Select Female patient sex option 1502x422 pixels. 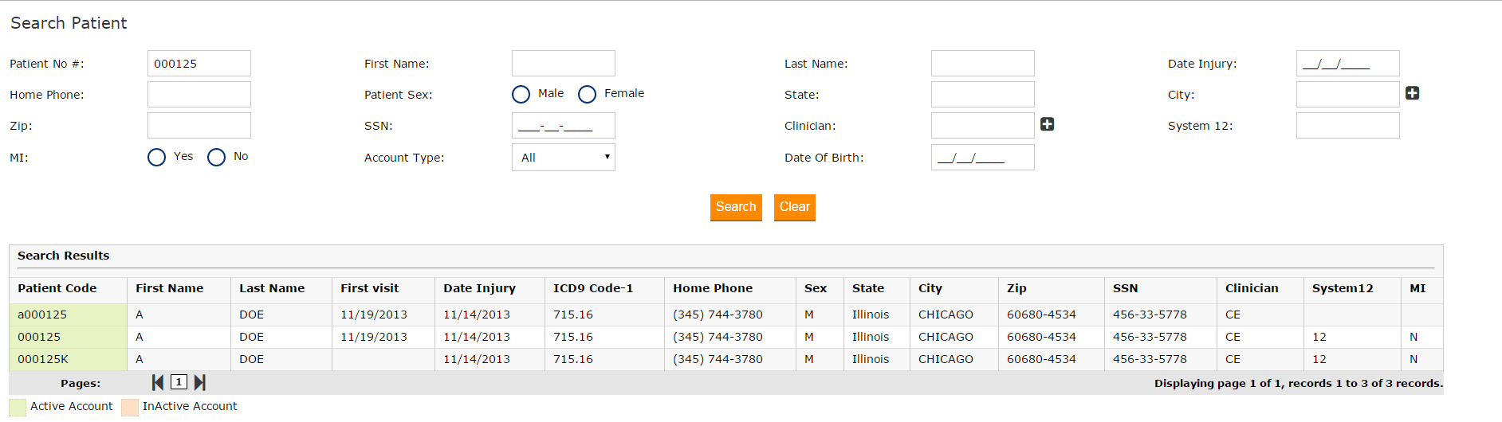click(x=587, y=95)
